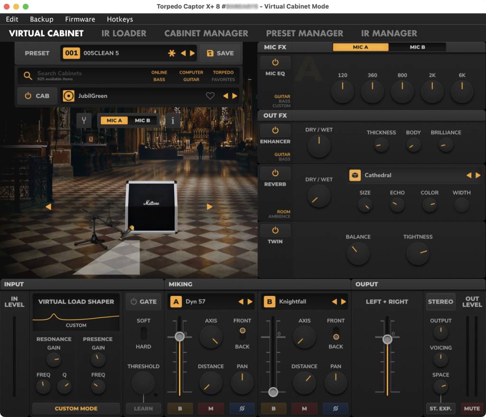
Task: Choose previous reverb before Cathedral
Action: (469, 175)
